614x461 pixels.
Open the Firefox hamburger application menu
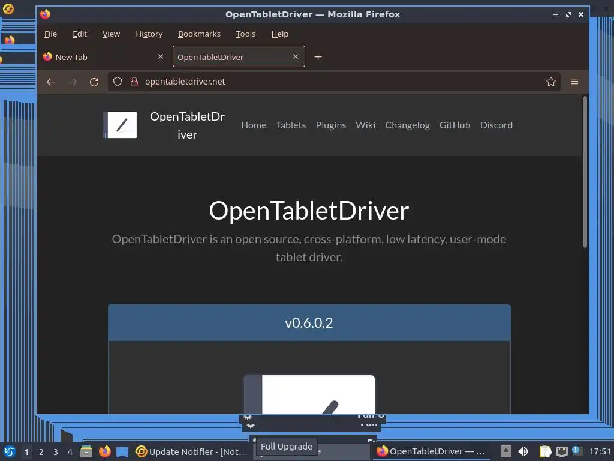(x=574, y=82)
